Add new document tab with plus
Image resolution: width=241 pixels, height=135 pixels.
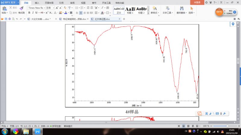click(124, 19)
